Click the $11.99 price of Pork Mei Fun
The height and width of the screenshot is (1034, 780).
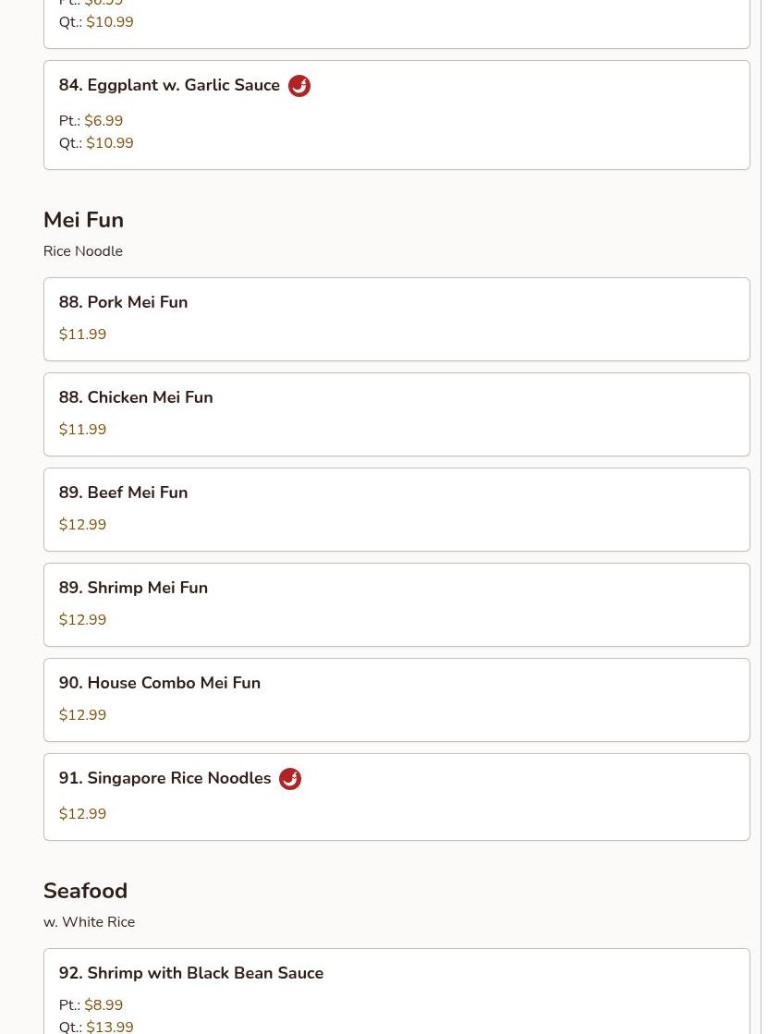pos(82,334)
